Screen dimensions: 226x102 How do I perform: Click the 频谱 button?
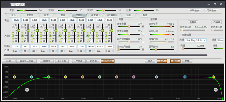tap(8, 61)
